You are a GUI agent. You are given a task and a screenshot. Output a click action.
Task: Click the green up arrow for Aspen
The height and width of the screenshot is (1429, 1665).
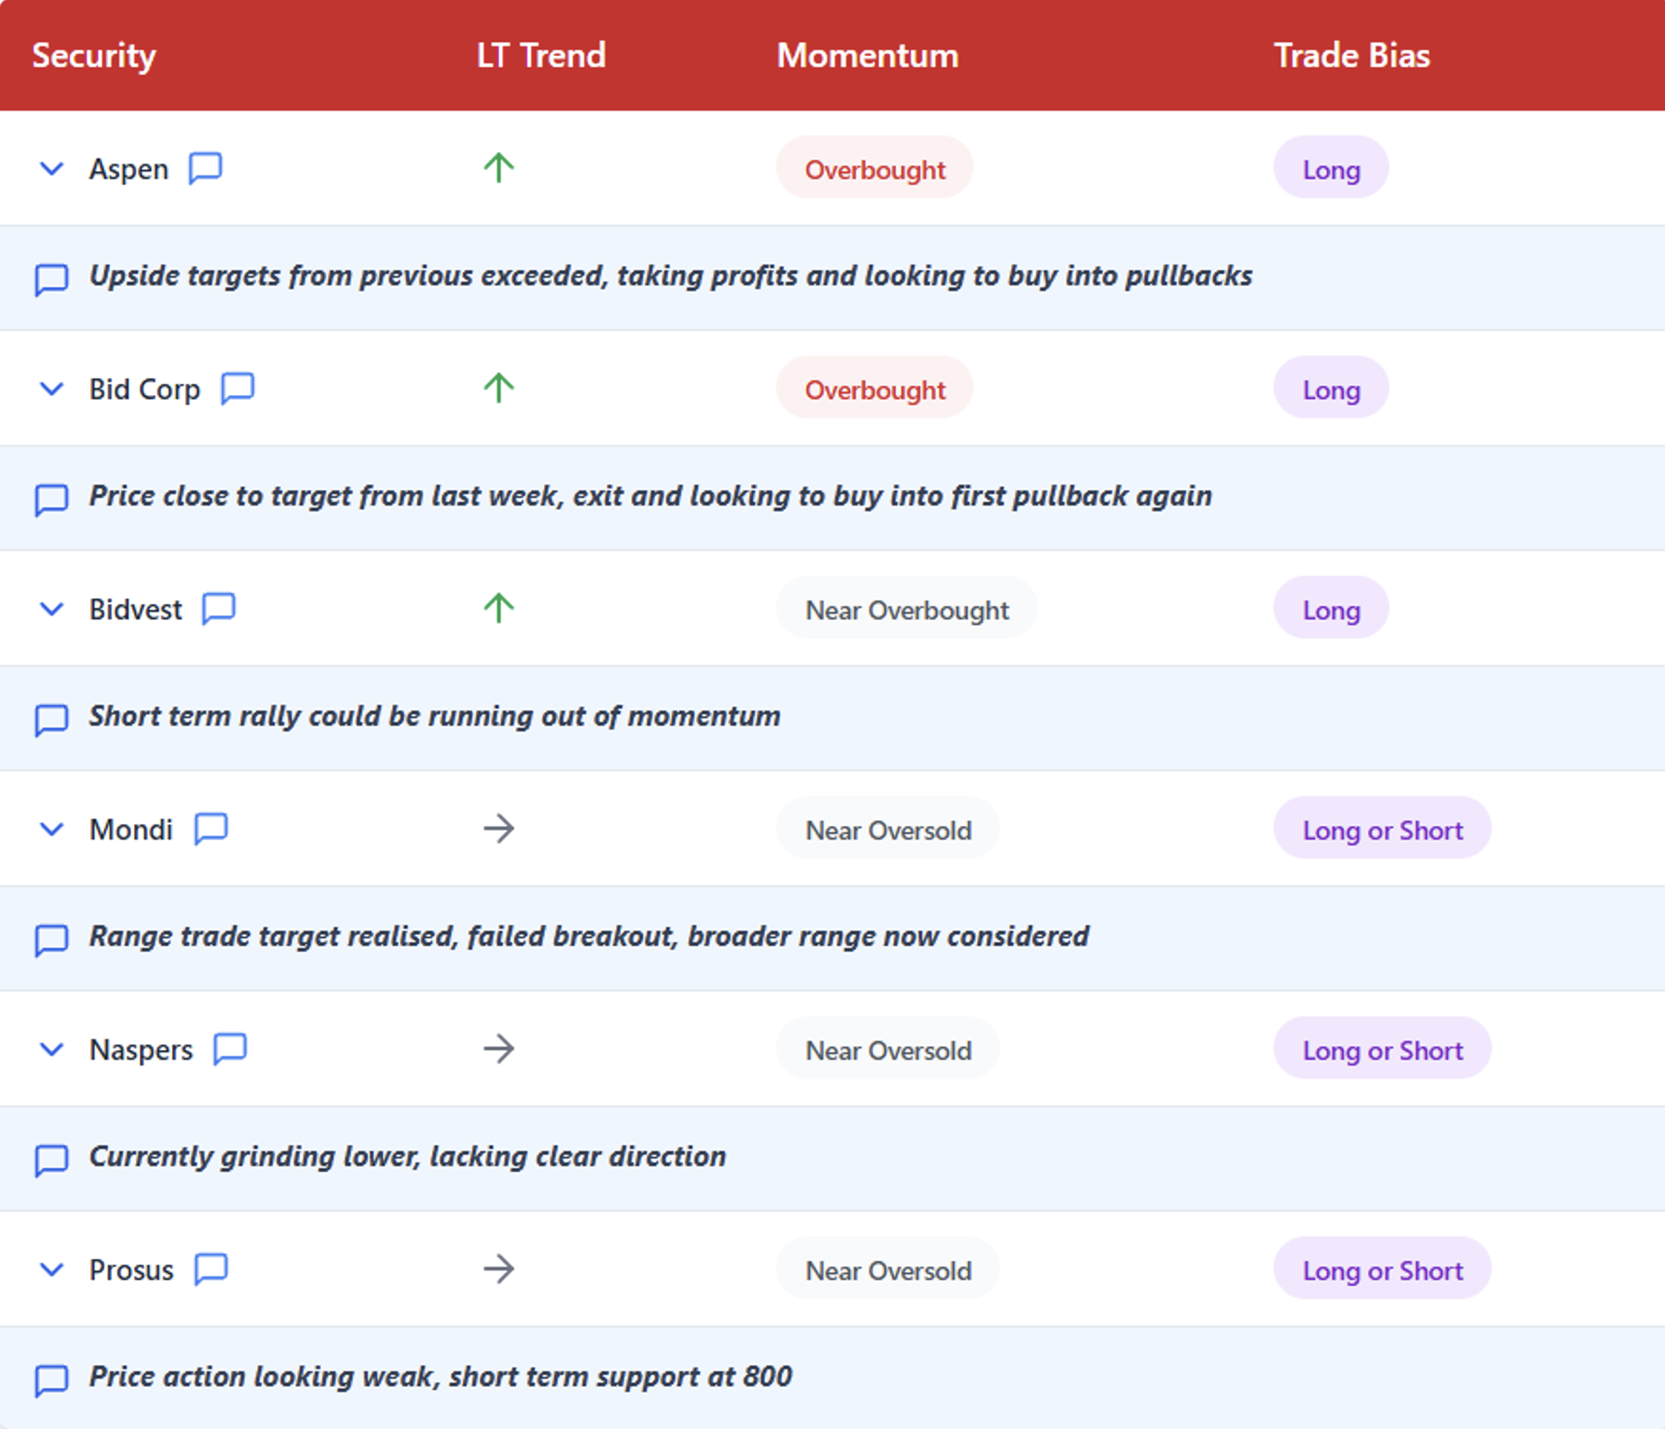click(499, 168)
